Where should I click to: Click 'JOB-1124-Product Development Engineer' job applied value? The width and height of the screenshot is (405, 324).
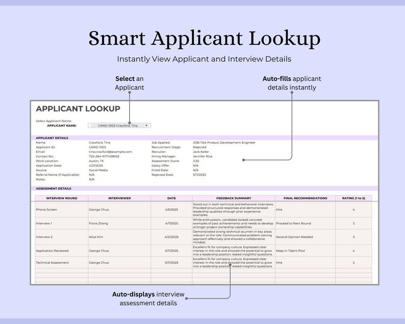(x=224, y=143)
